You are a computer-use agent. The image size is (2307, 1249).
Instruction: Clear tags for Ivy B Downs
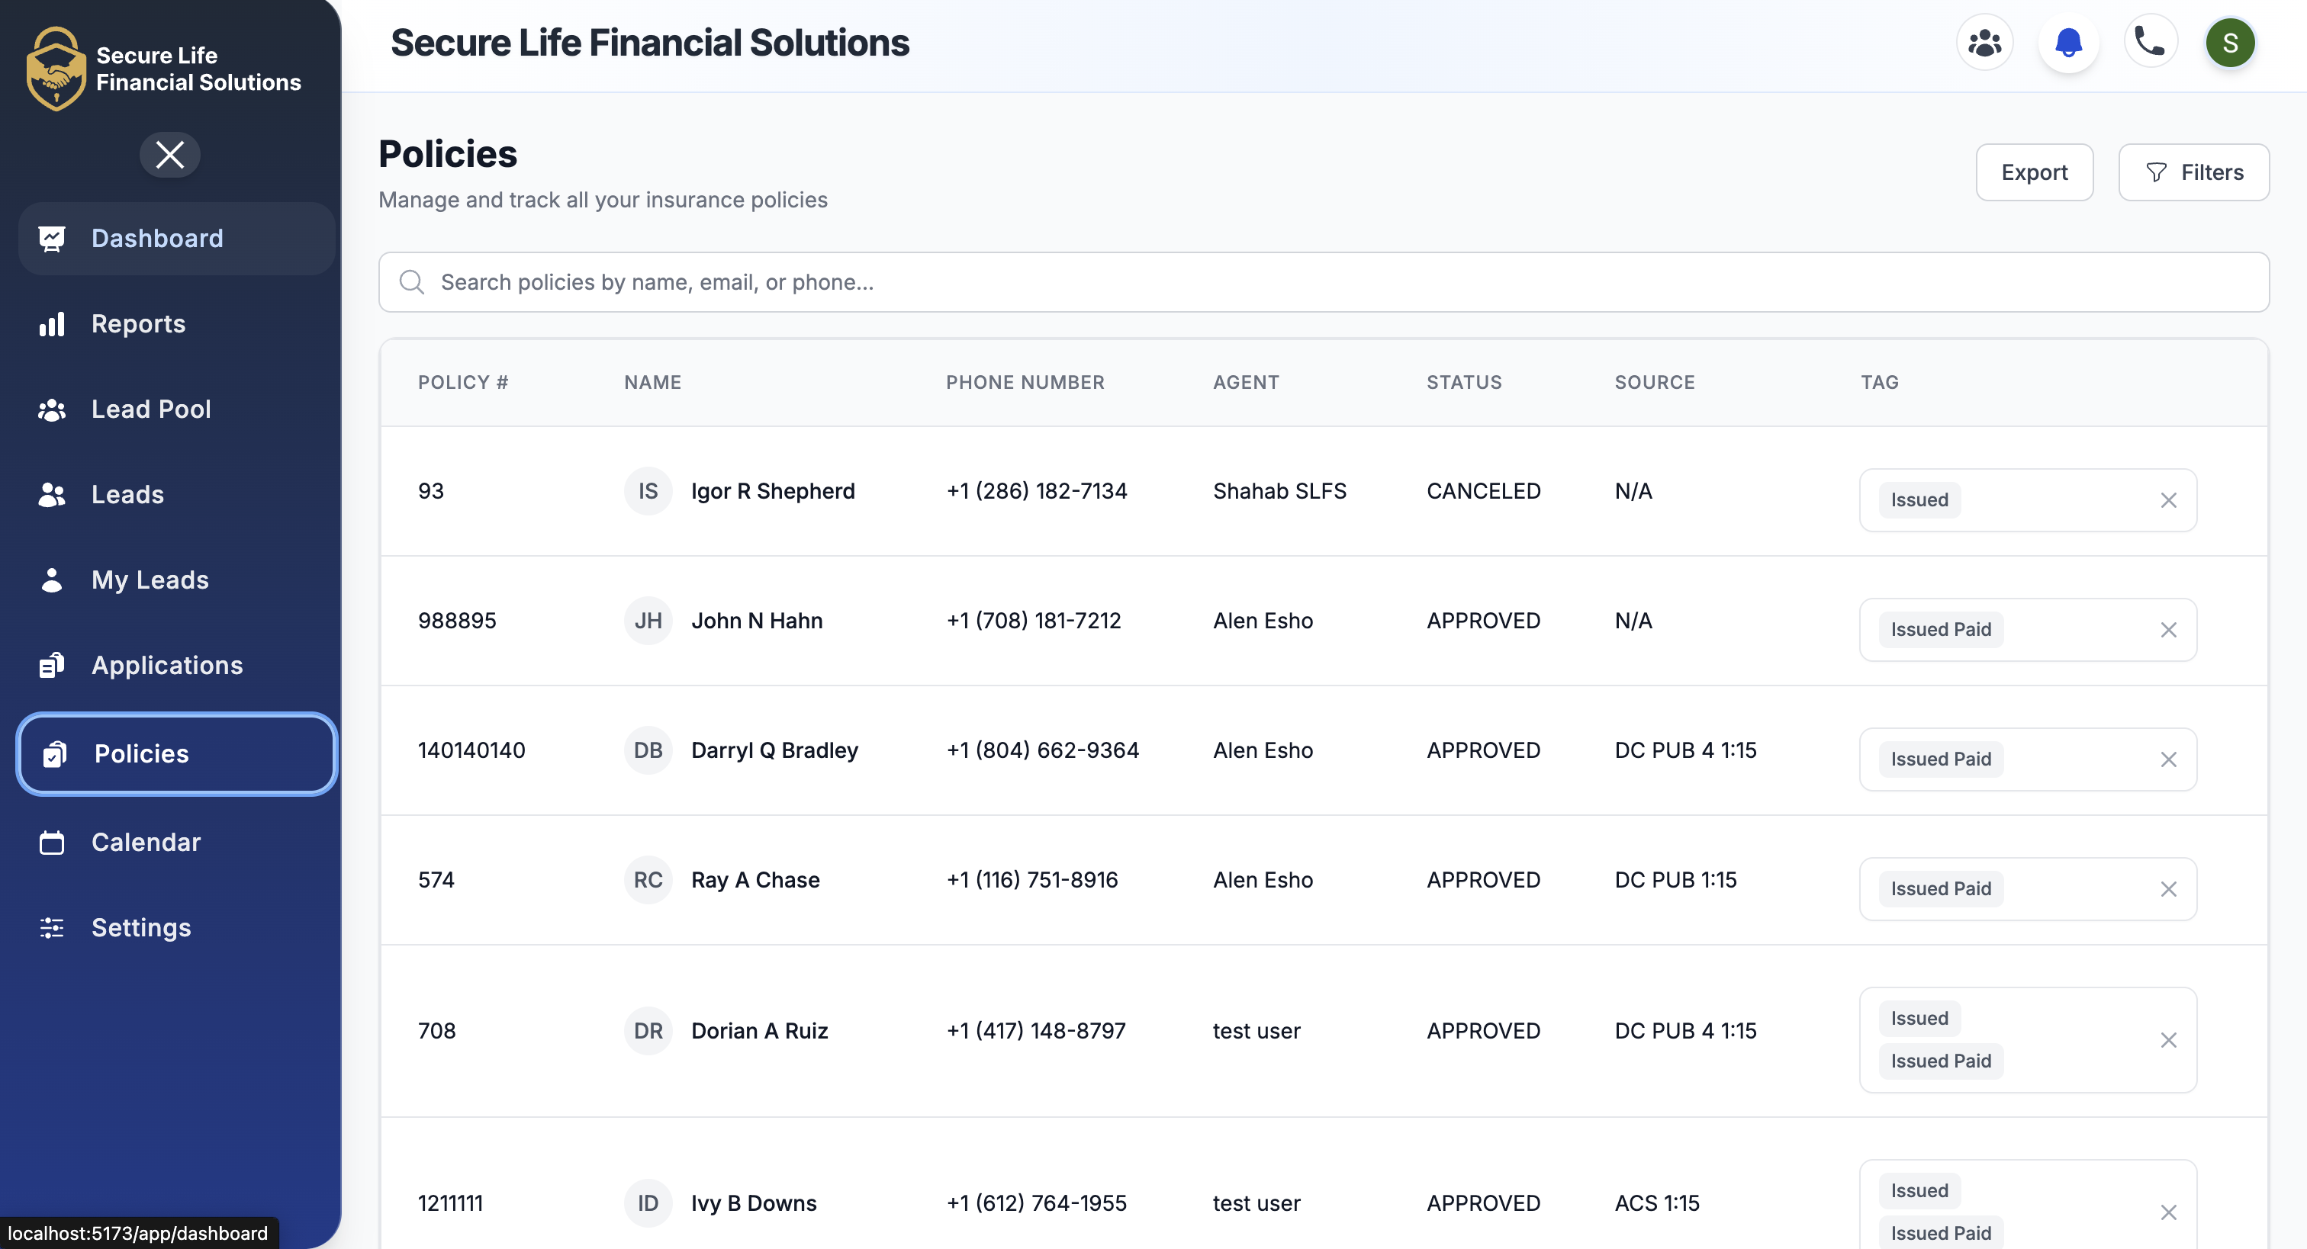tap(2168, 1213)
